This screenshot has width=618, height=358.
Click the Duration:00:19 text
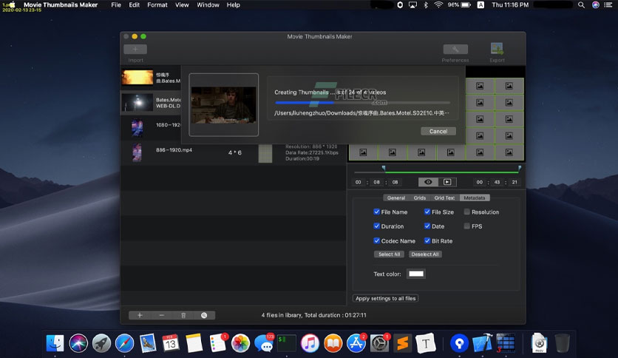[x=302, y=158]
